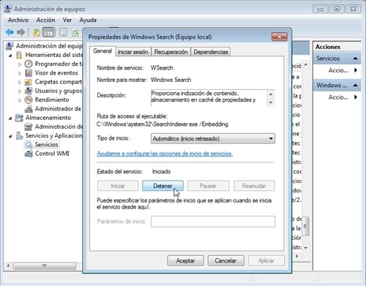This screenshot has width=366, height=286.
Task: Collapse the Windows section in Acciones
Action: click(x=355, y=86)
